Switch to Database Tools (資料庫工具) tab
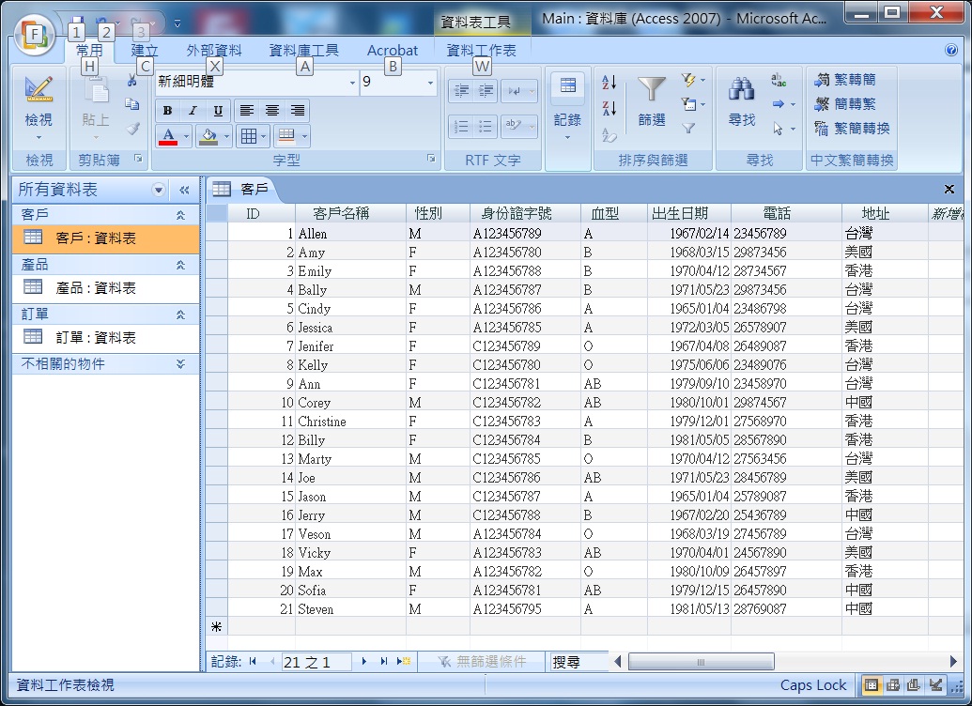972x706 pixels. (303, 51)
